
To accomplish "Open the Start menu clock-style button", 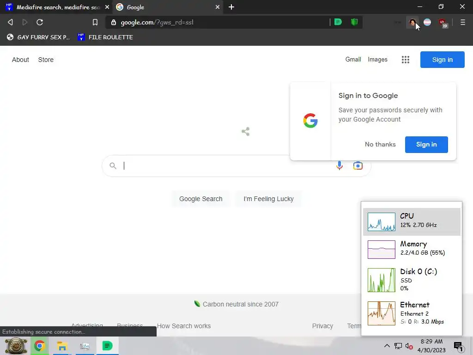I will 16,346.
